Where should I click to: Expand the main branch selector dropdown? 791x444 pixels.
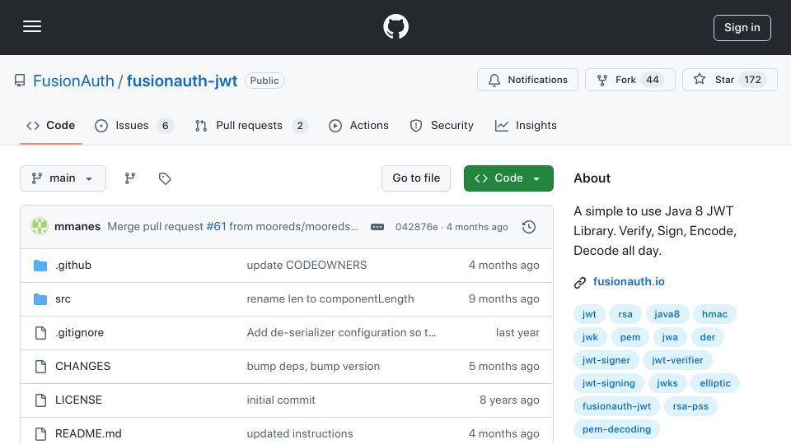tap(63, 178)
